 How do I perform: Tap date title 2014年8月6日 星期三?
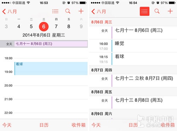point(44,35)
